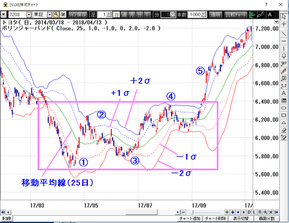The image size is (289, 223).
Task: Adjust the 本数 1000 bar count spinner
Action: pyautogui.click(x=204, y=14)
